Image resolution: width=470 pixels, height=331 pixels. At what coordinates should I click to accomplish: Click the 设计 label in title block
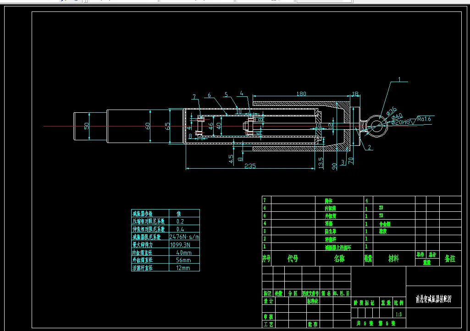pyautogui.click(x=268, y=301)
